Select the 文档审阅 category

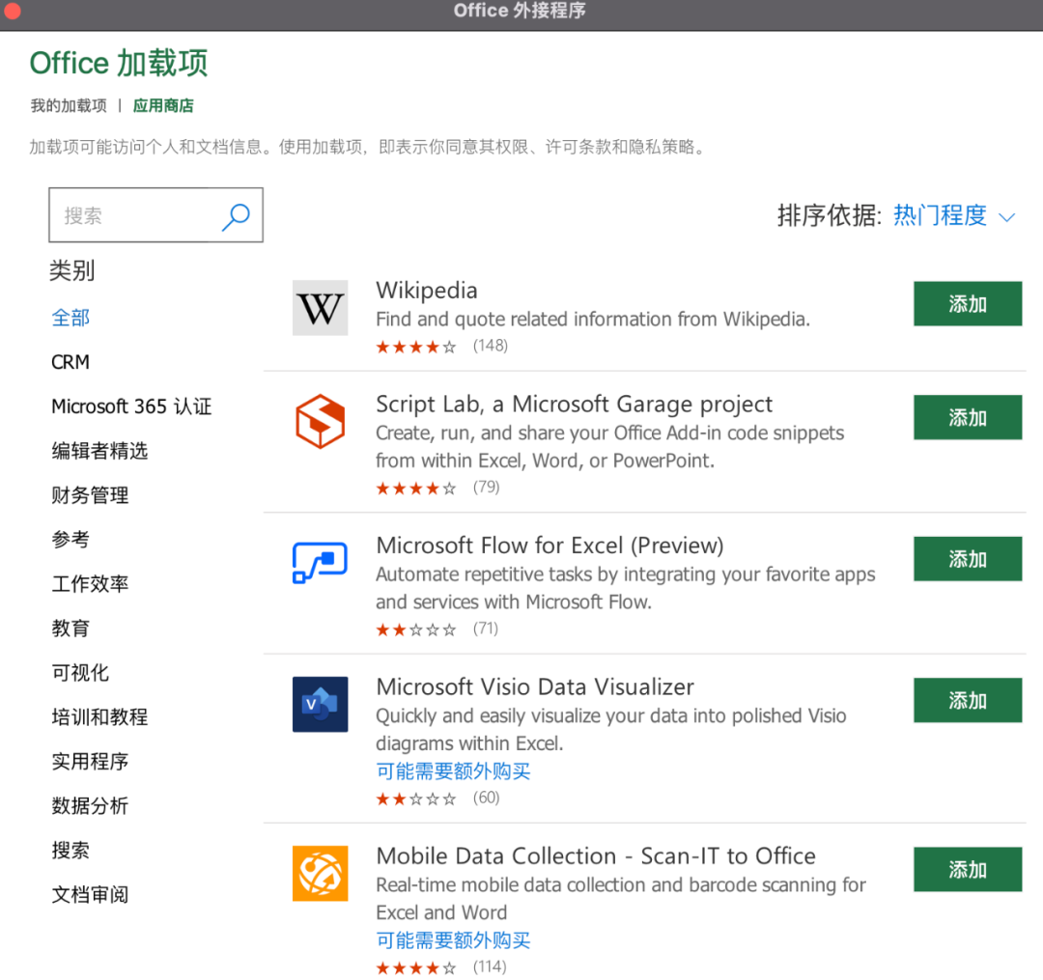(x=90, y=895)
